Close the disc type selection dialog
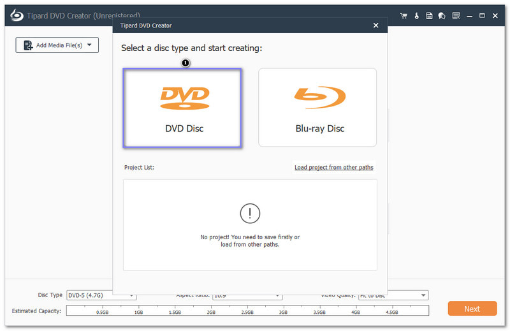 [375, 25]
